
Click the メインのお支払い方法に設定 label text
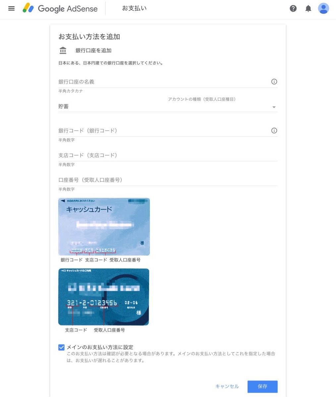100,347
